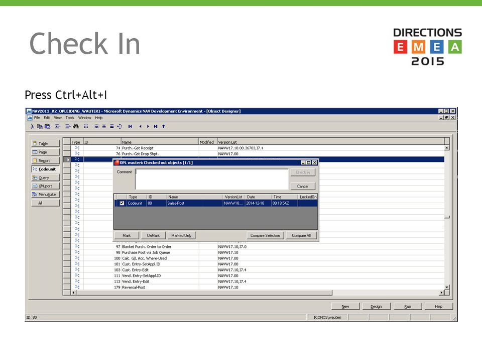482x362 pixels.
Task: Click the Mark button
Action: [x=127, y=235]
